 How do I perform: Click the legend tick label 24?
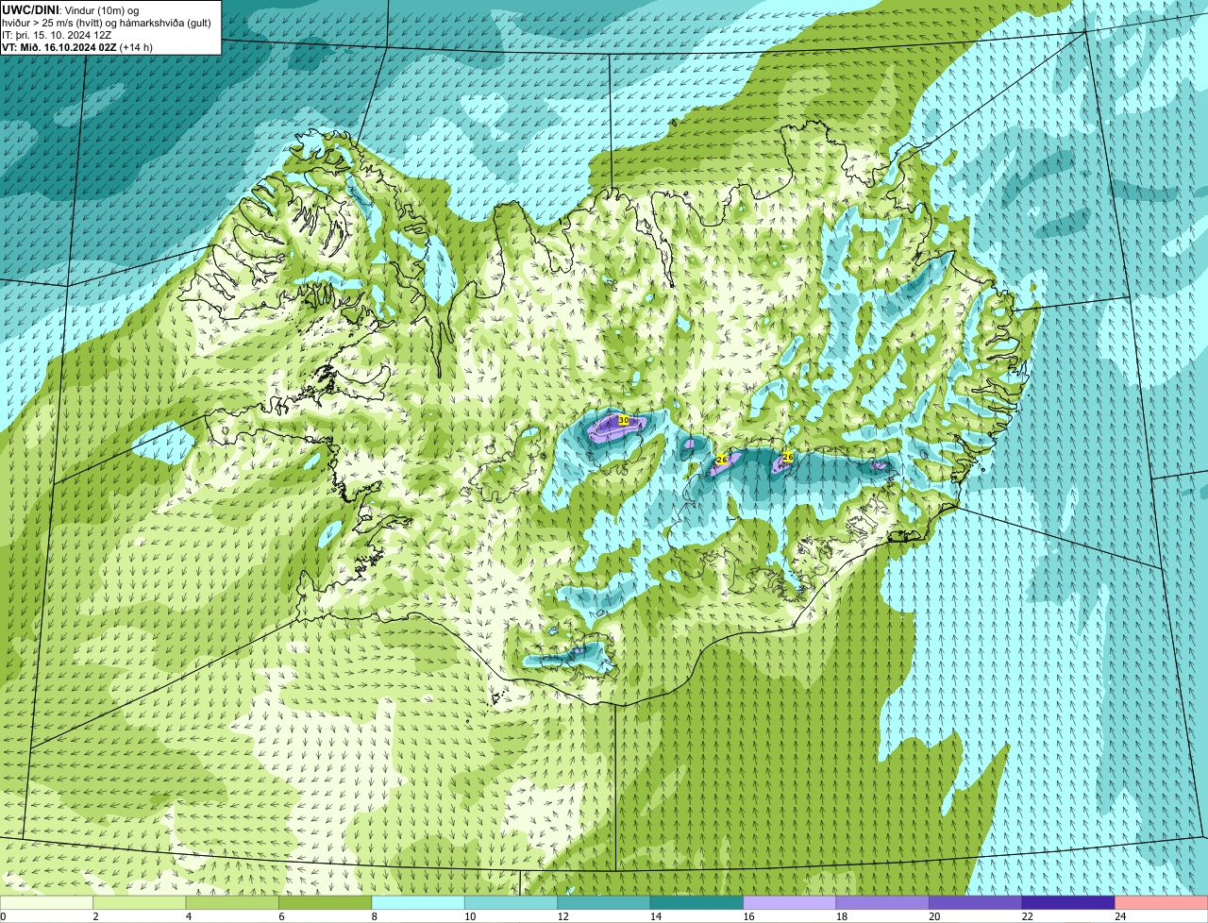point(1119,915)
